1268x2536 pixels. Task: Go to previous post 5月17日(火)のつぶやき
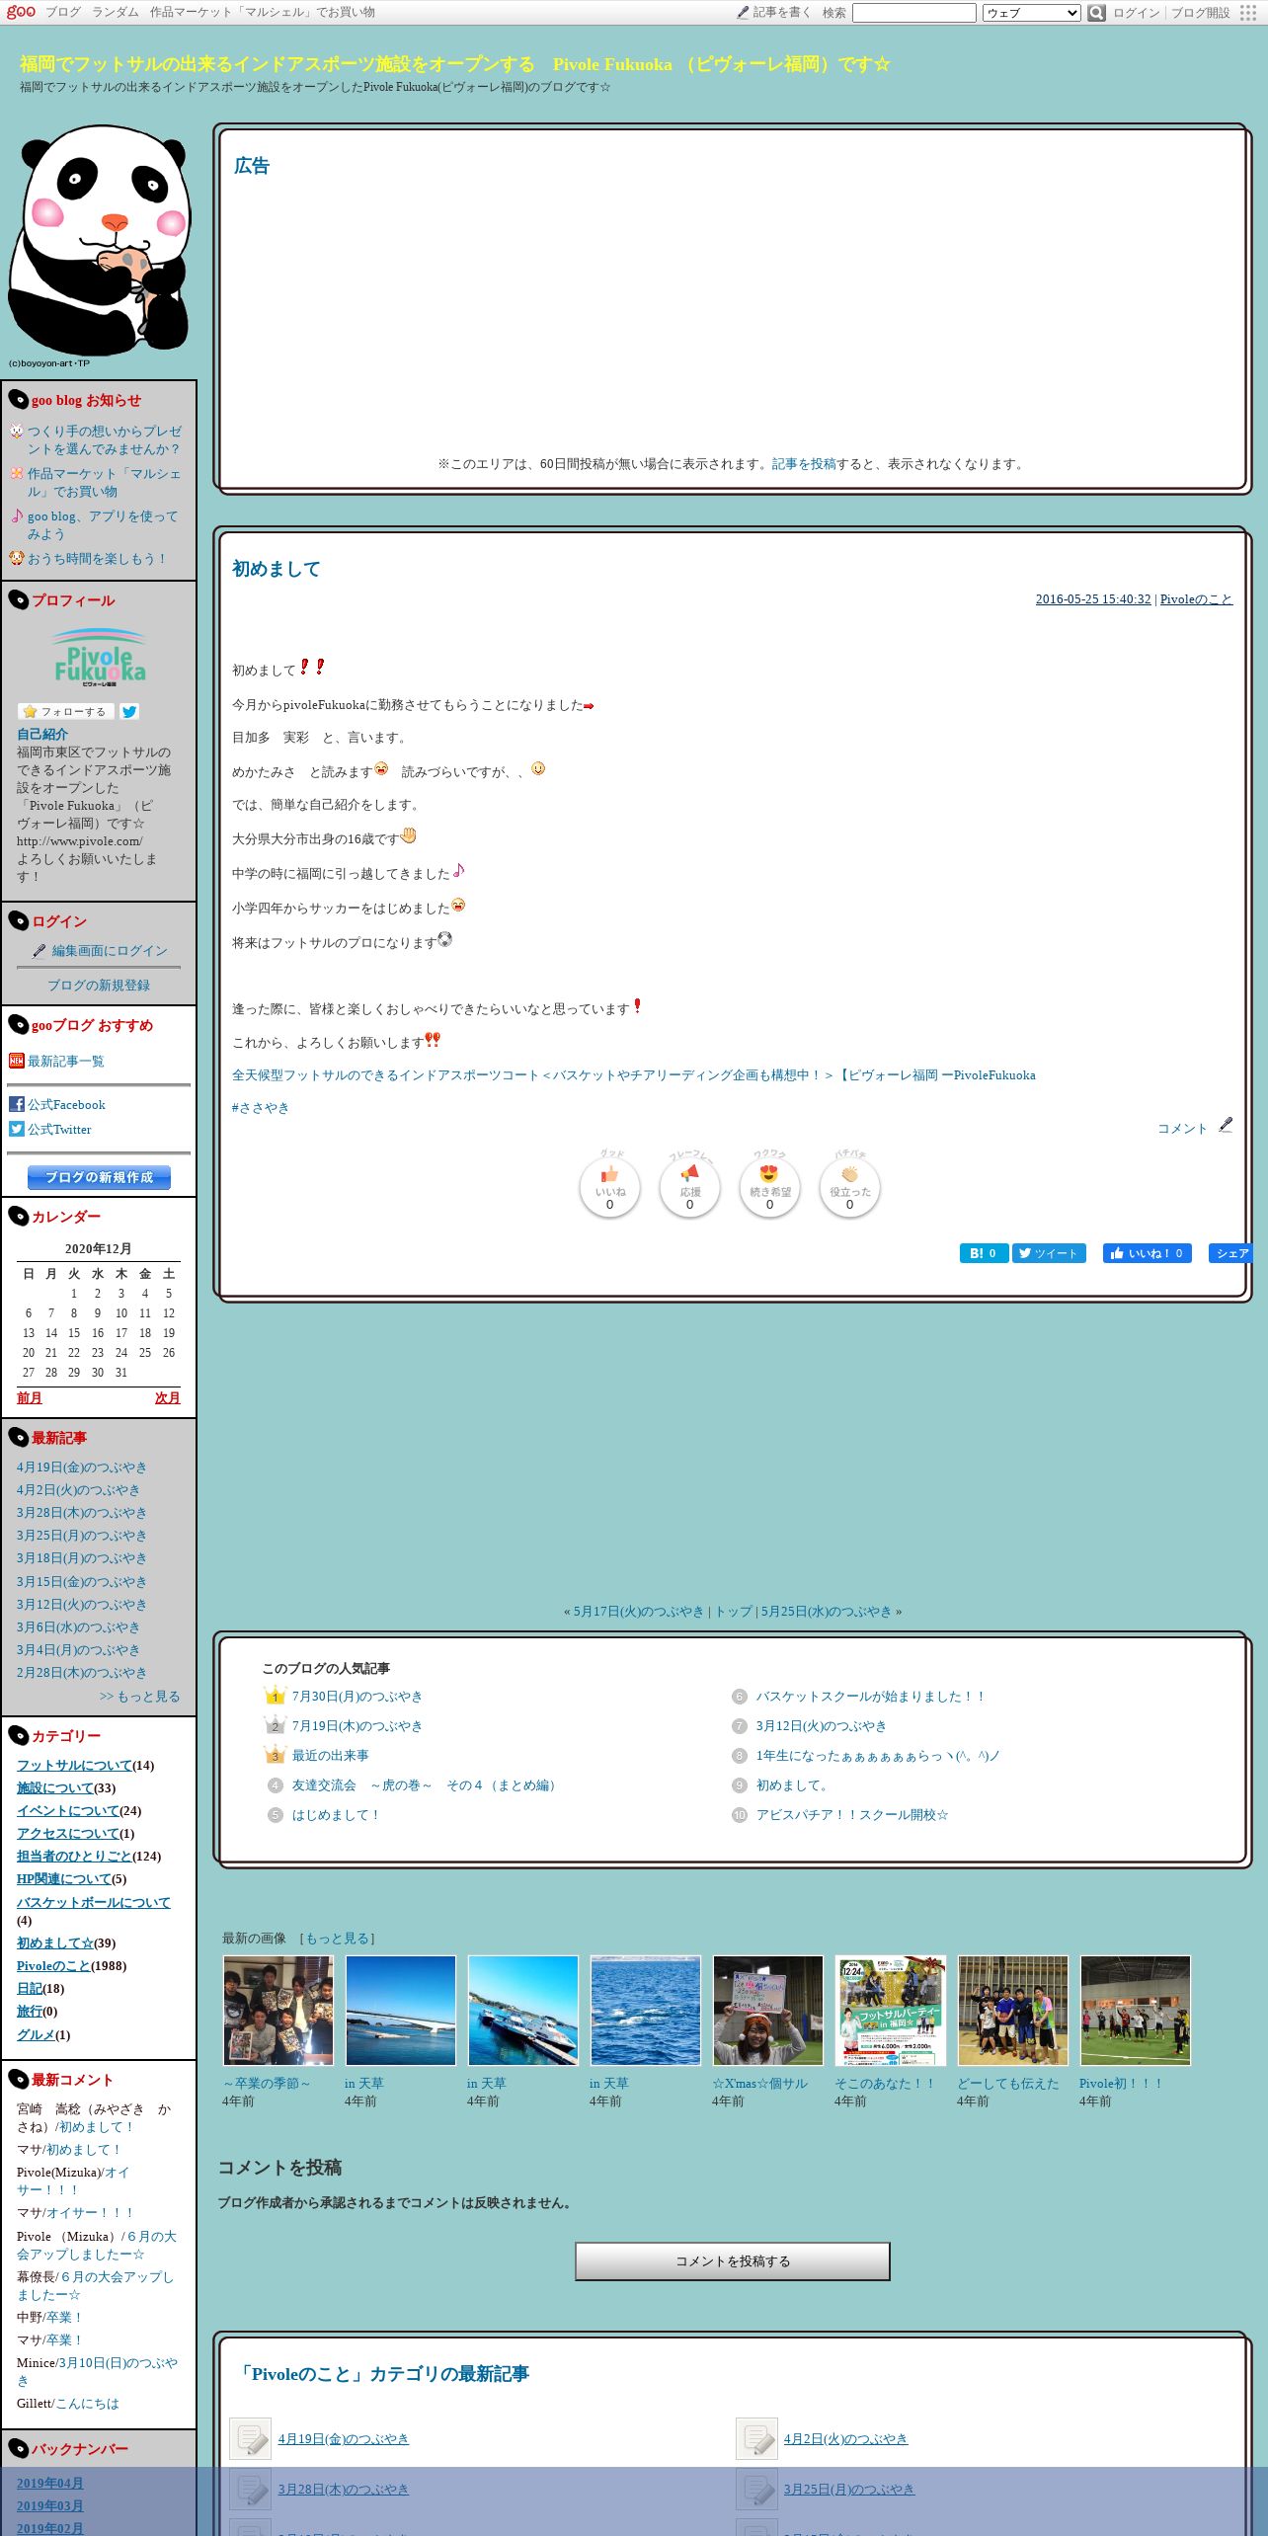639,1612
